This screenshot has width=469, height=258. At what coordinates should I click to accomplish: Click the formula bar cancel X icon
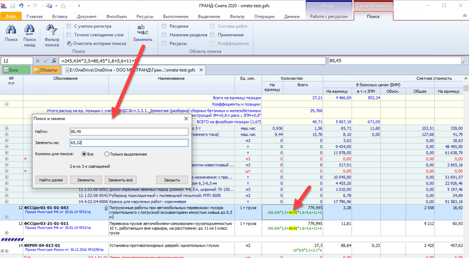coord(38,60)
